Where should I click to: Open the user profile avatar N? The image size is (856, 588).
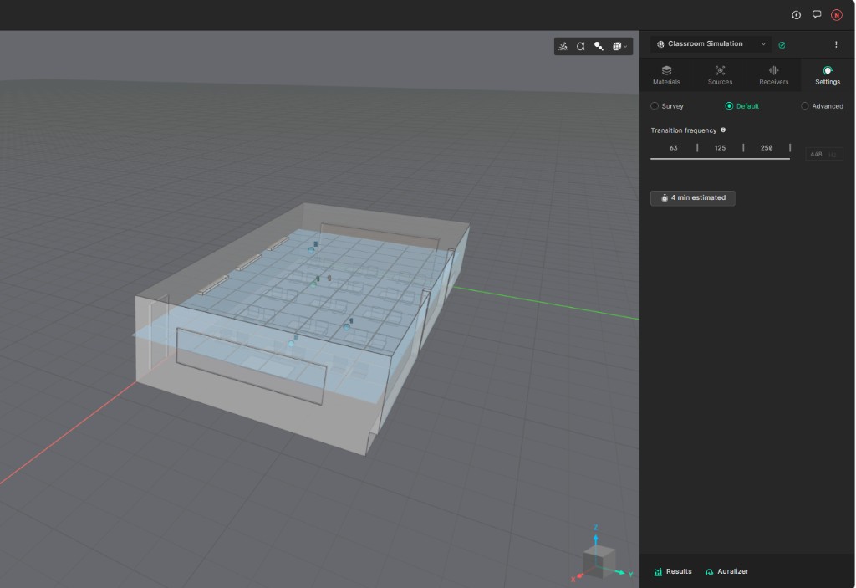836,15
